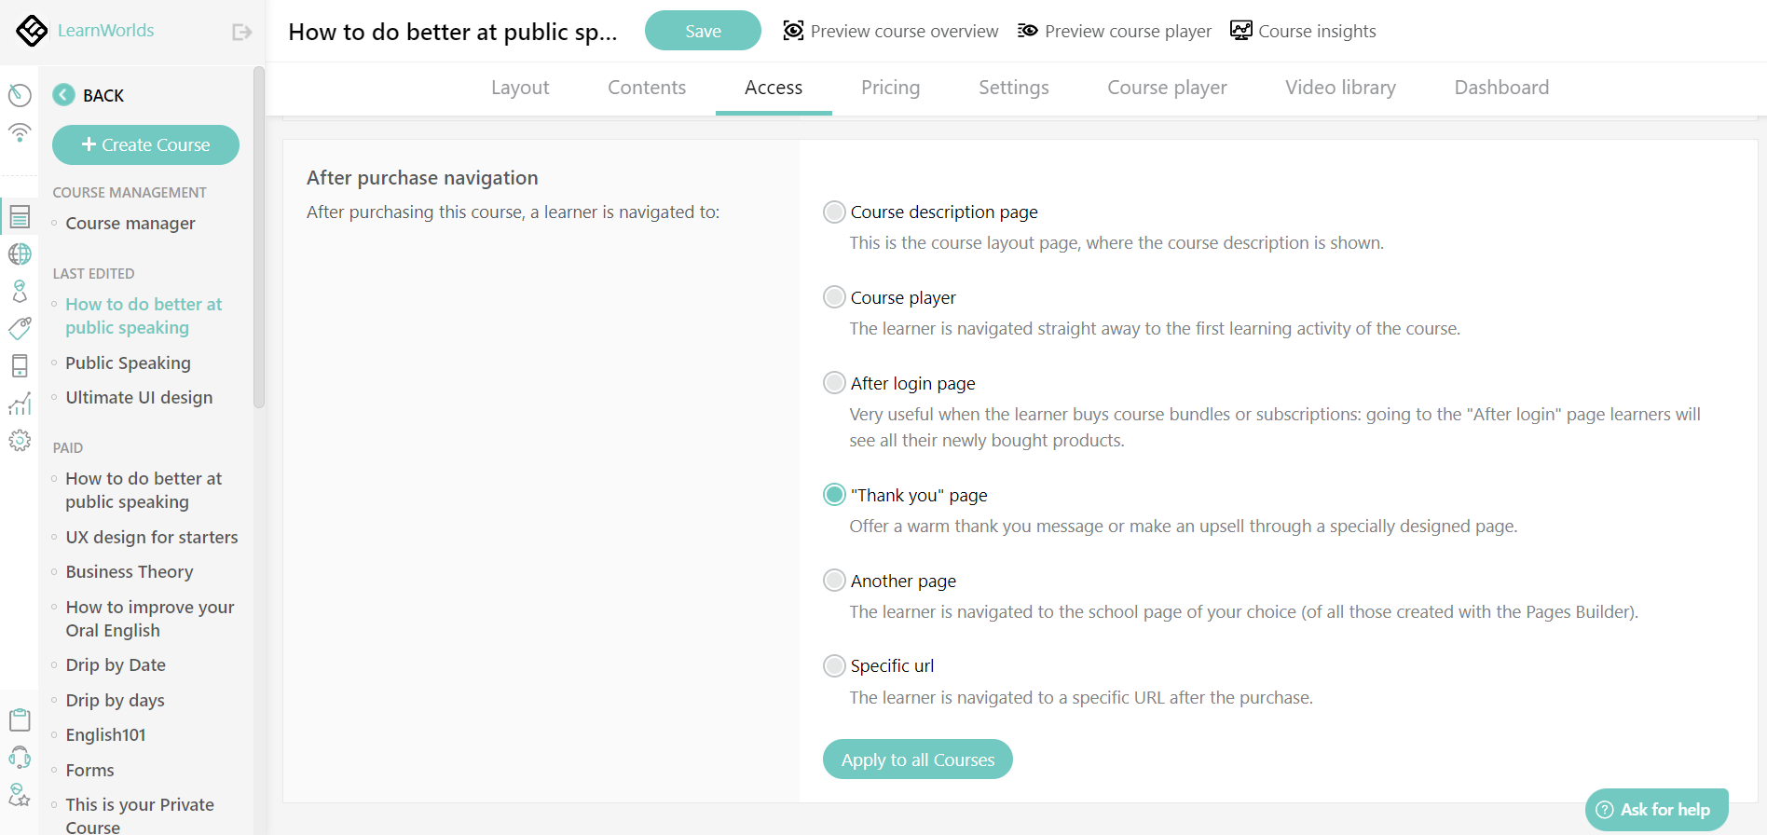1767x835 pixels.
Task: Open the mobile app icon in sidebar
Action: tap(20, 365)
